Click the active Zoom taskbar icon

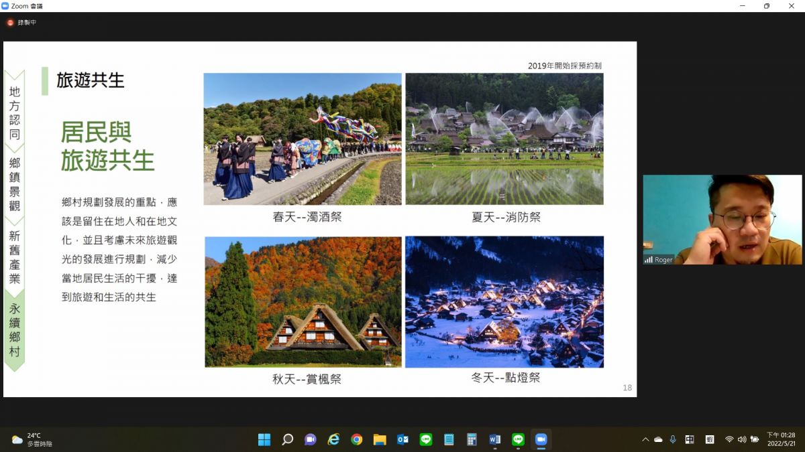[x=541, y=439]
